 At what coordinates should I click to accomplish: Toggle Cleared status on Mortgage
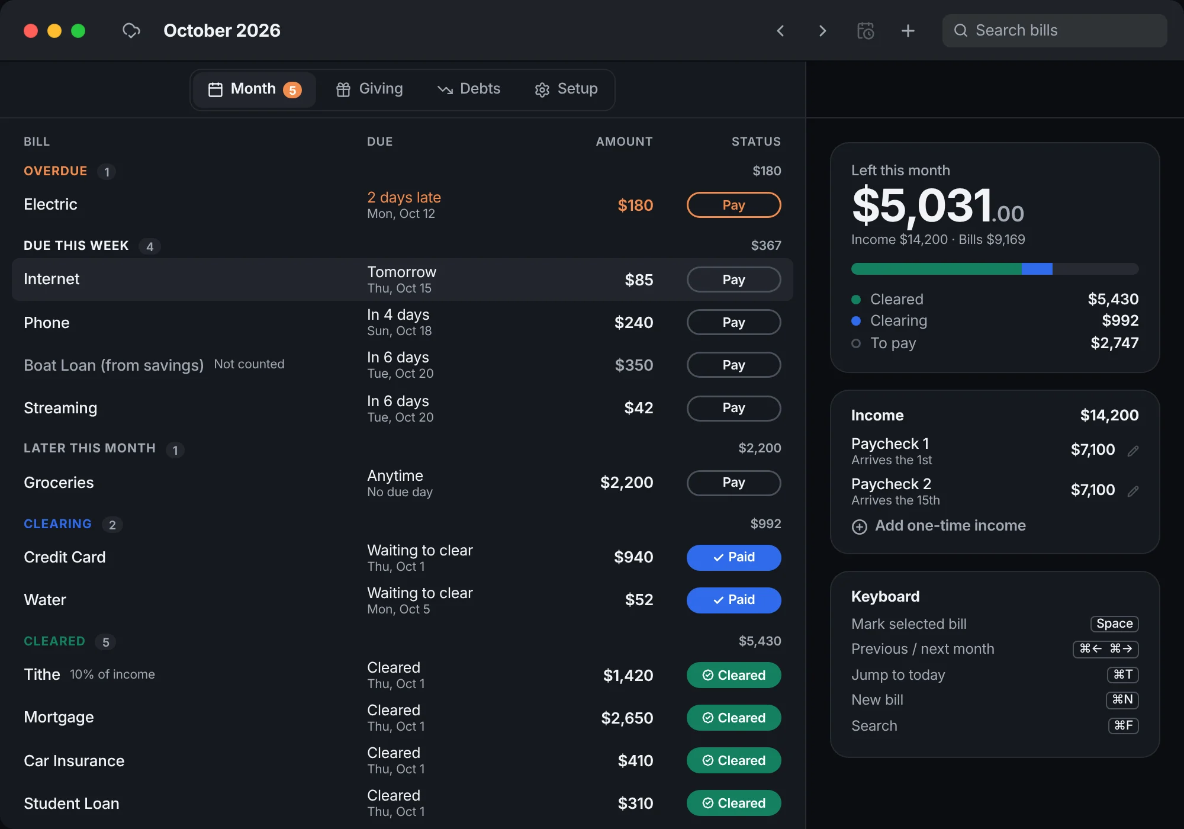click(733, 718)
